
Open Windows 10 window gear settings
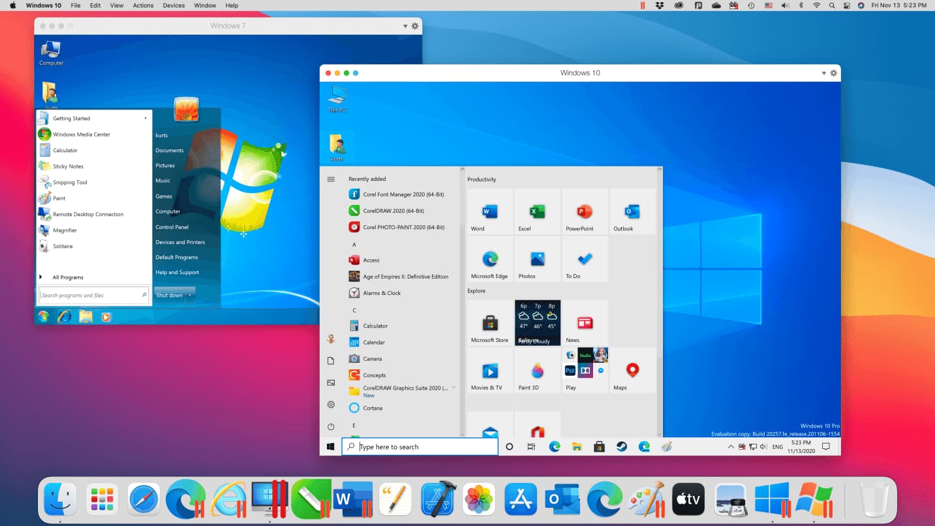point(833,73)
